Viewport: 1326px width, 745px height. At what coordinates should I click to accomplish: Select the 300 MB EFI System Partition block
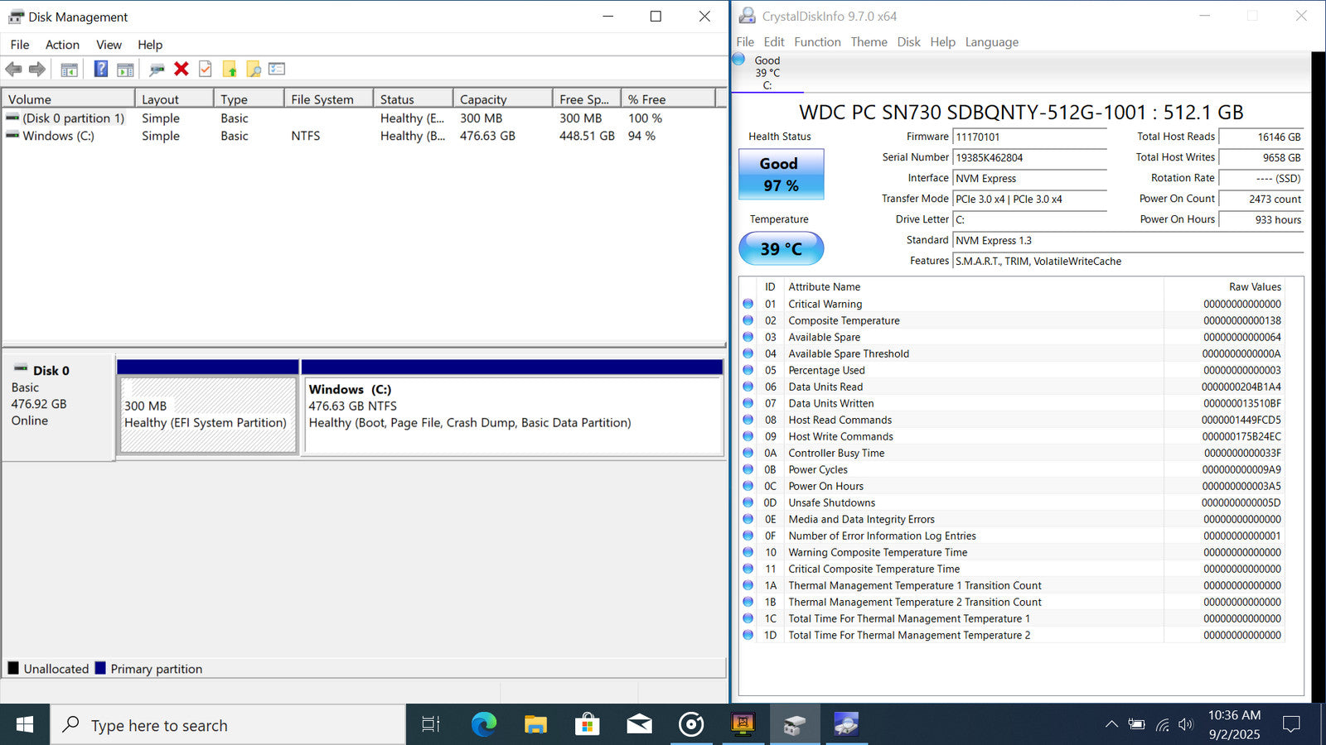(x=208, y=415)
